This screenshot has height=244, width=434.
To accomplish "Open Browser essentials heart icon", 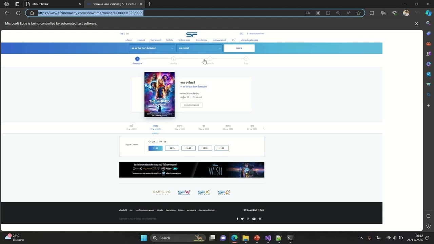I will (394, 13).
